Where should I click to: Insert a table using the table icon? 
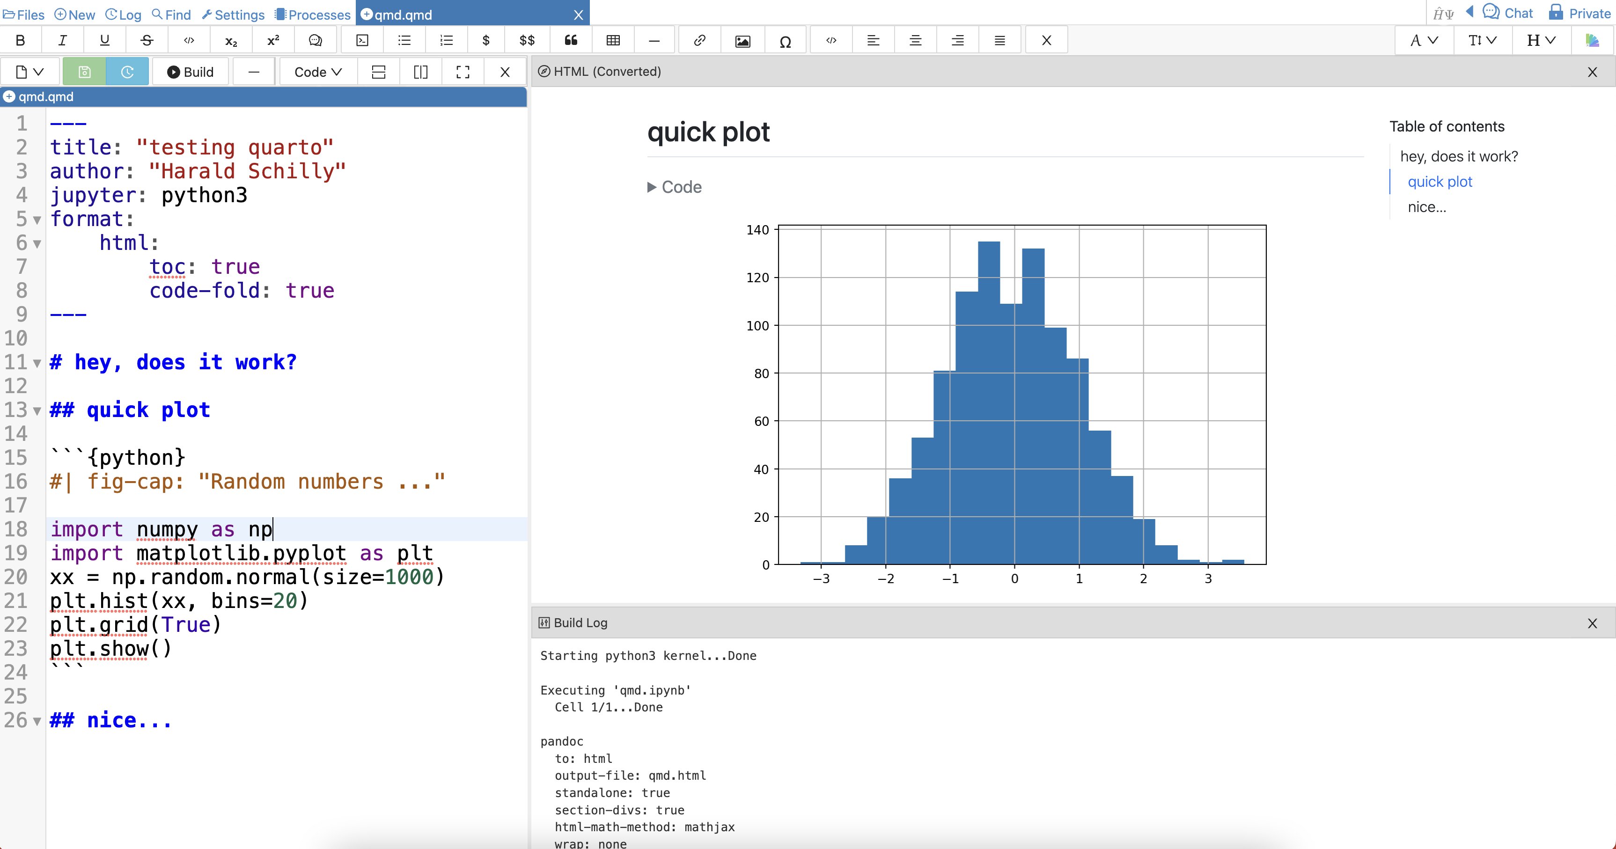(613, 41)
